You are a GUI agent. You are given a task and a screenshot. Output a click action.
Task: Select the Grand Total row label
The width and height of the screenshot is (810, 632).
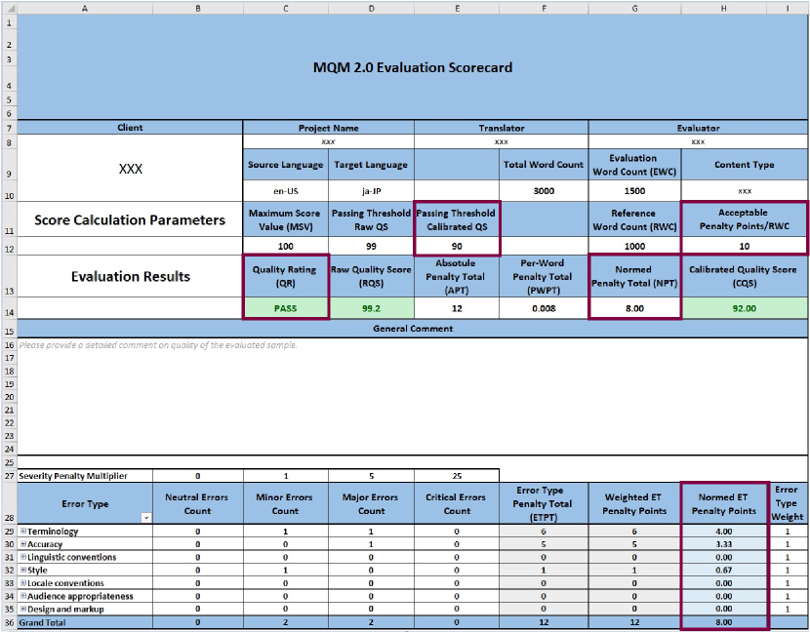pos(85,622)
